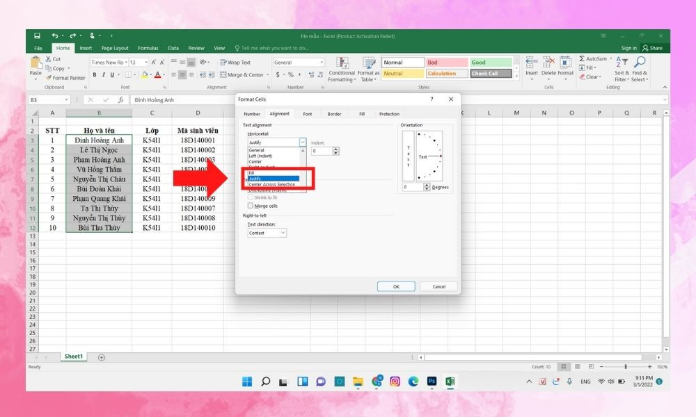The width and height of the screenshot is (696, 417).
Task: Click the Find & Select magnifier icon
Action: (x=640, y=63)
